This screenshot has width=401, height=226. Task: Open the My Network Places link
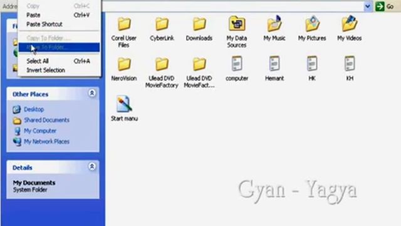(46, 142)
